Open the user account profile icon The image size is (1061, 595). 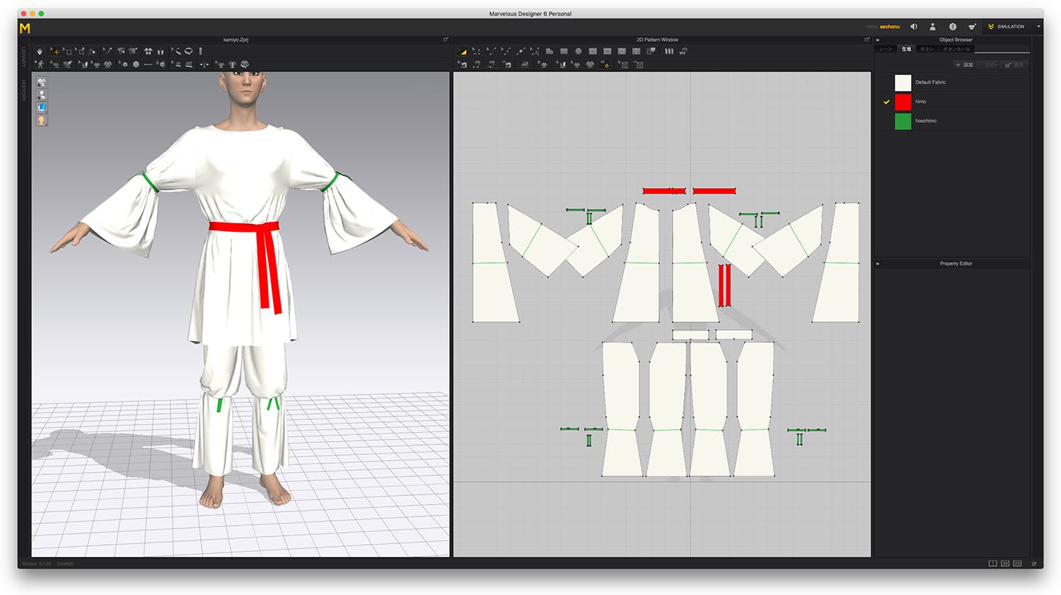tap(932, 27)
